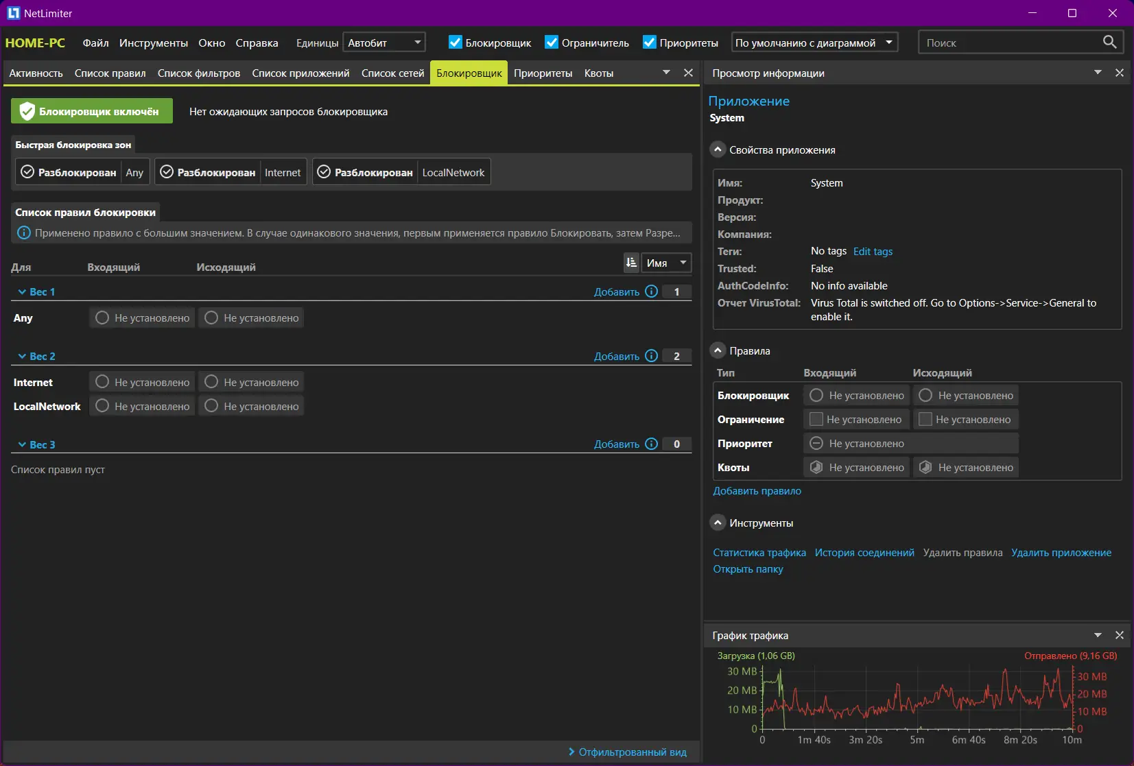Image resolution: width=1134 pixels, height=766 pixels.
Task: Collapse the Свойства приложения section
Action: point(718,149)
